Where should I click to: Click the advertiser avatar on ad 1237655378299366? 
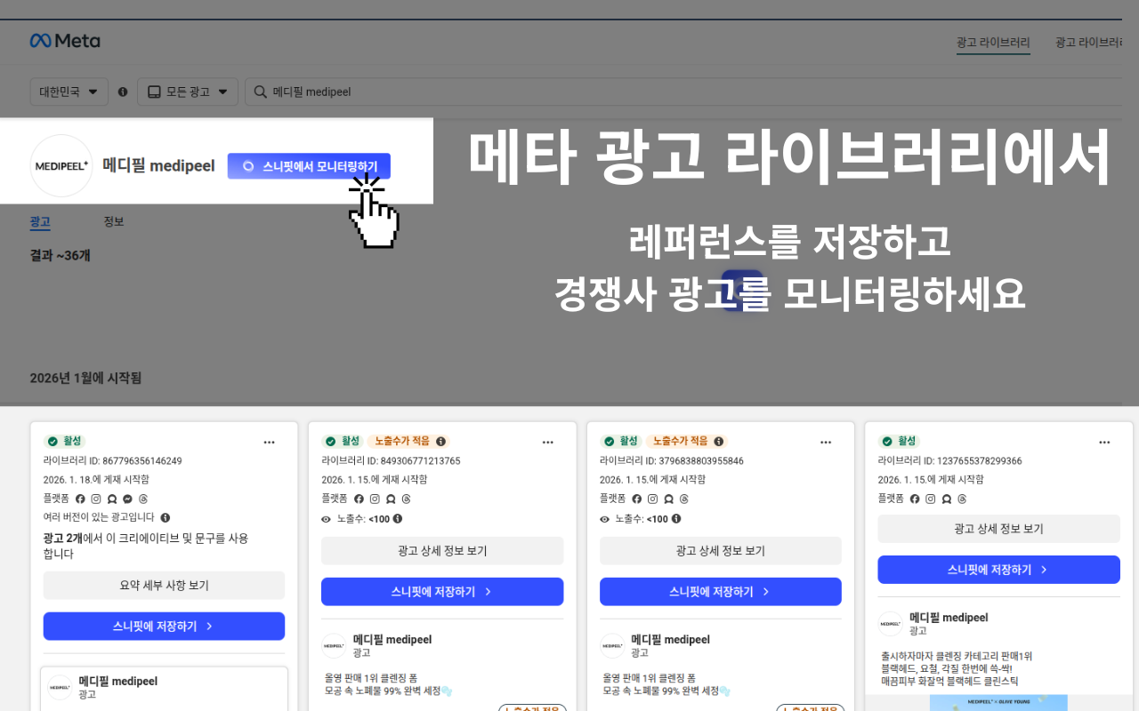click(890, 624)
